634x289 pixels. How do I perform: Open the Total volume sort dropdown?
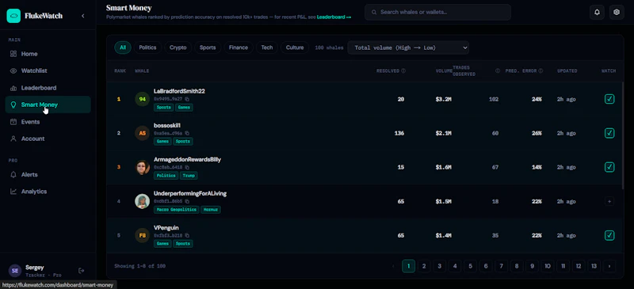408,48
